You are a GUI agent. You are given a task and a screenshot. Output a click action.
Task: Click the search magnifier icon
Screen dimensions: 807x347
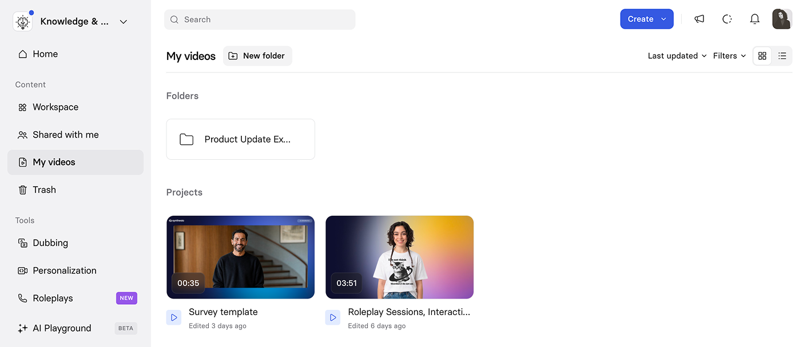(x=174, y=19)
